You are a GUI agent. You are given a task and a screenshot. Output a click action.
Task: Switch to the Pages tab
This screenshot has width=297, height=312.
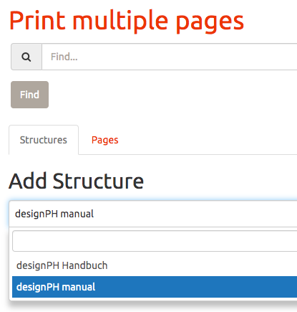pos(105,140)
